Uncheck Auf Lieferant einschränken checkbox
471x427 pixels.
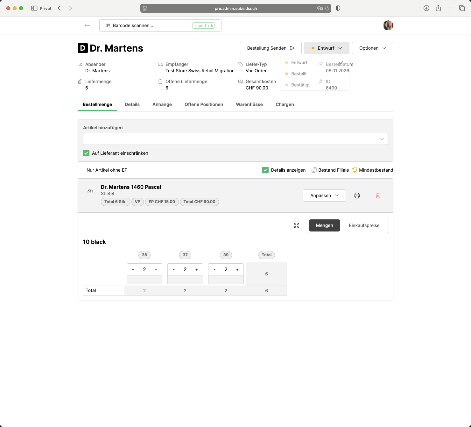click(x=86, y=153)
